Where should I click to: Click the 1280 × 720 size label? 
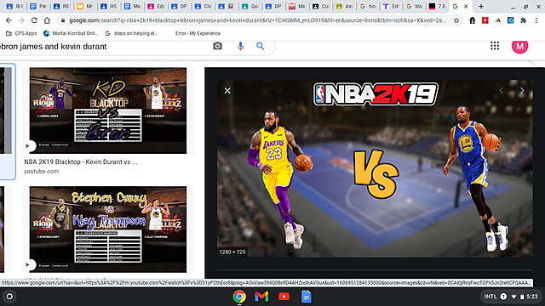point(232,252)
